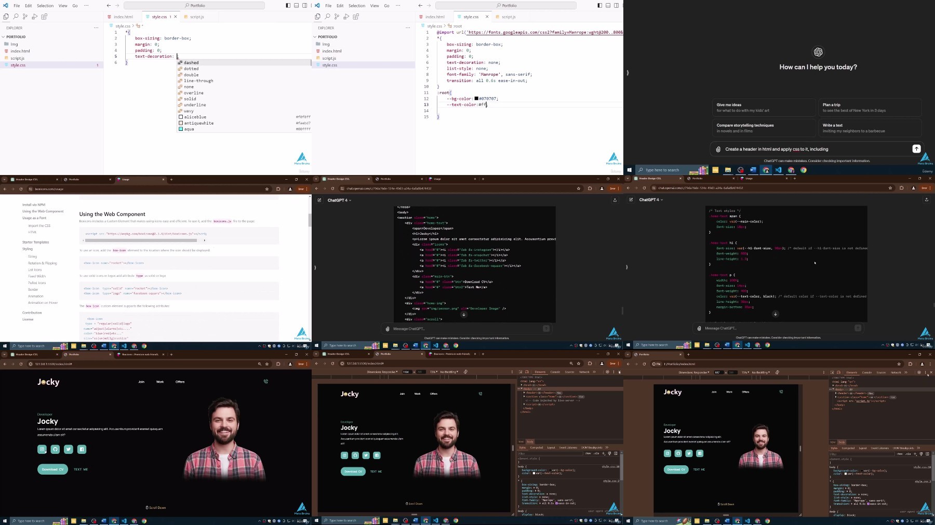Image resolution: width=935 pixels, height=525 pixels.
Task: Toggle secondary sidebar in VS Code window with autocomplete
Action: click(304, 6)
